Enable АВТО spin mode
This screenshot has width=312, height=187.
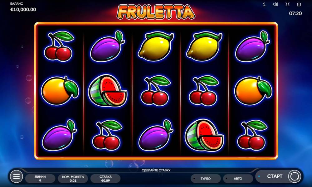(238, 179)
